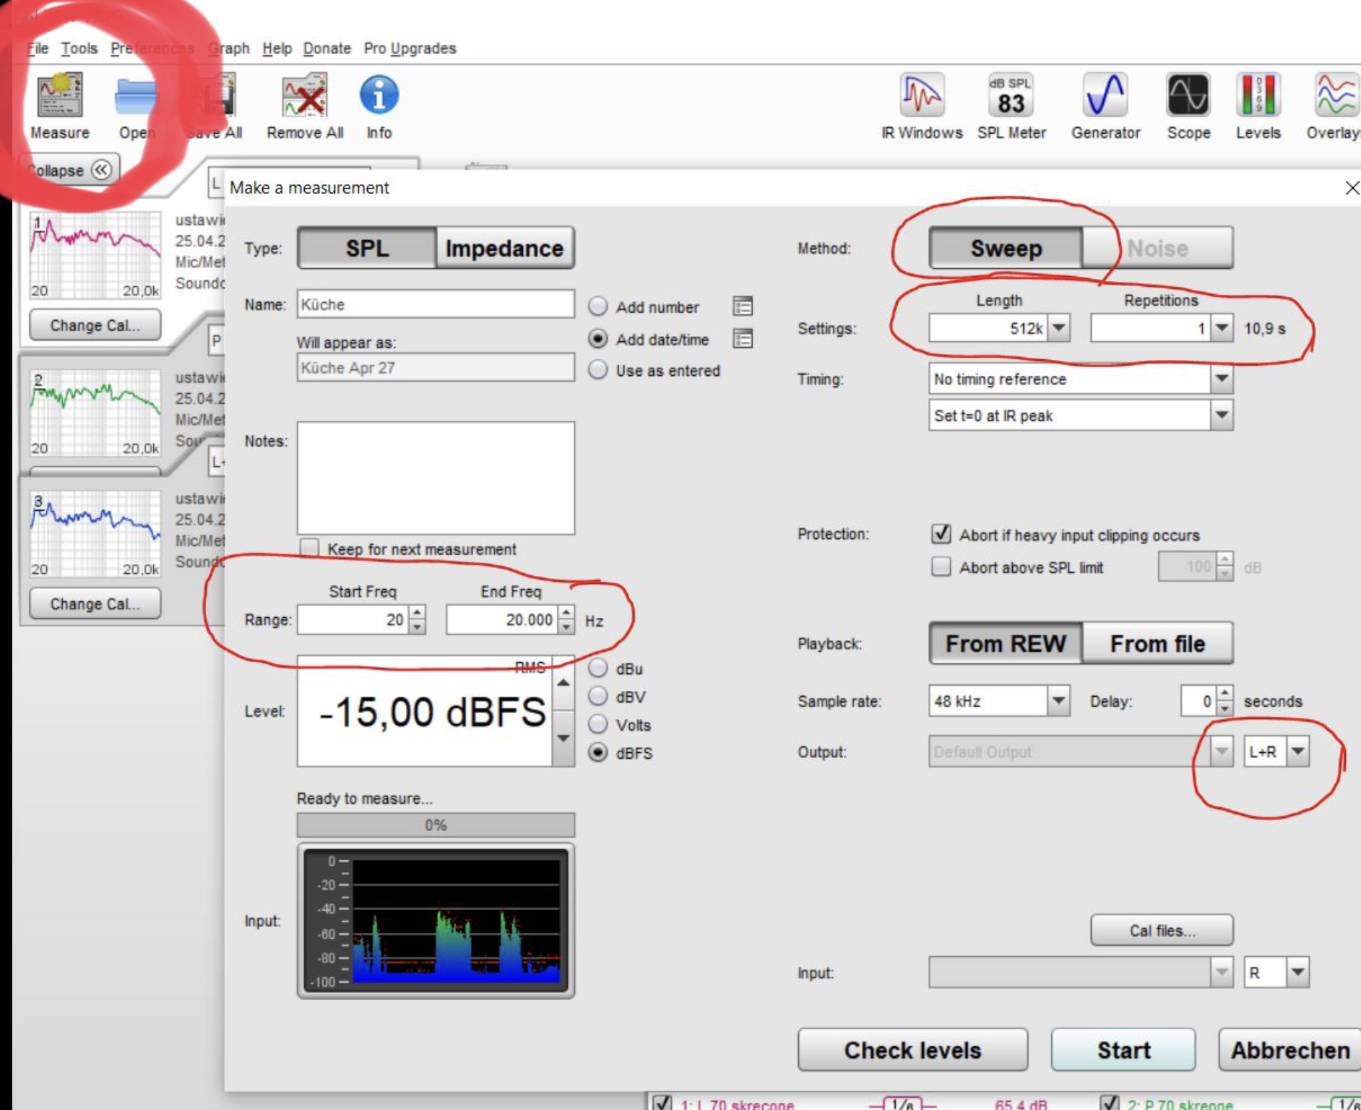Select measurement 2 green thumbnail
Viewport: 1361px width, 1110px height.
coord(95,413)
